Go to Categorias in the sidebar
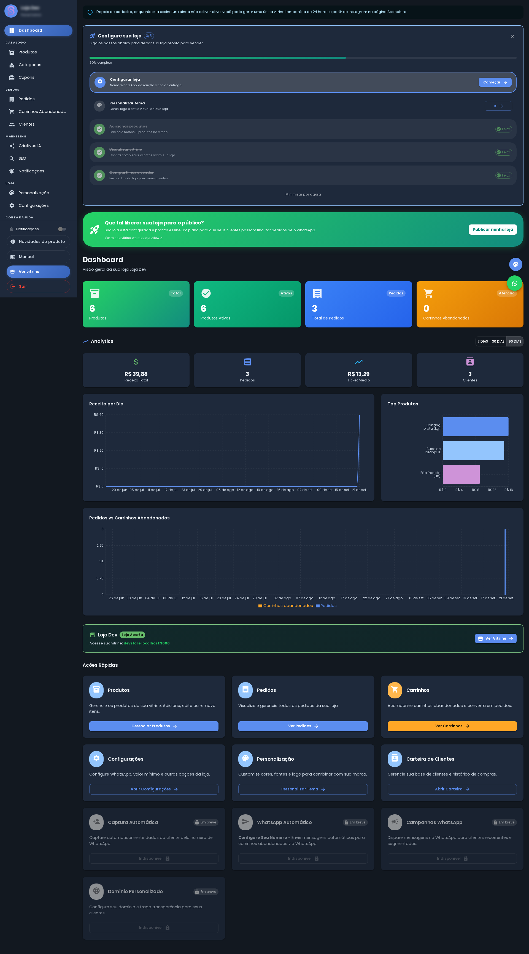 [38, 65]
